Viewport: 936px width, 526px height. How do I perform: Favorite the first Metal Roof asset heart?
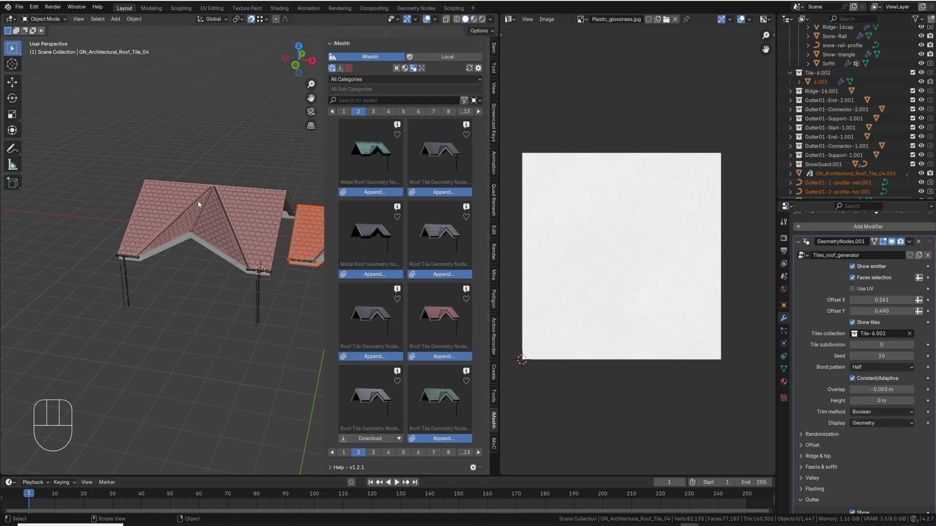(397, 135)
